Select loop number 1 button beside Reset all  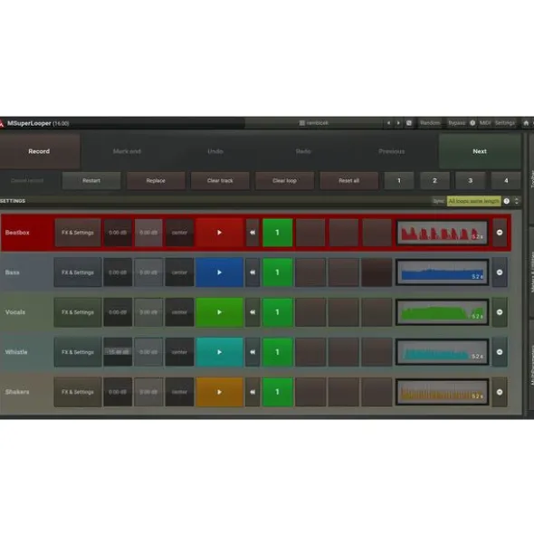(399, 180)
